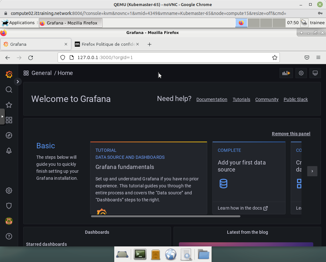Open the Alerting bell icon
This screenshot has width=326, height=262.
pyautogui.click(x=9, y=151)
